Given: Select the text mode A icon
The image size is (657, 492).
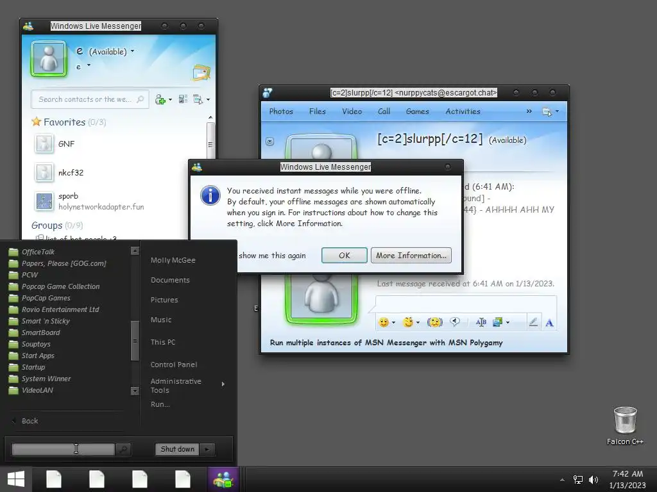Looking at the screenshot, I should coord(549,323).
